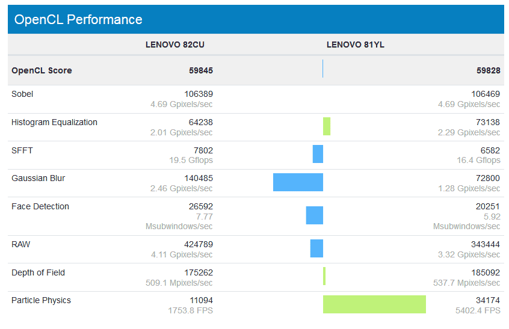Click the 537.7 Mpixels/sec value
The height and width of the screenshot is (329, 509).
pyautogui.click(x=467, y=283)
